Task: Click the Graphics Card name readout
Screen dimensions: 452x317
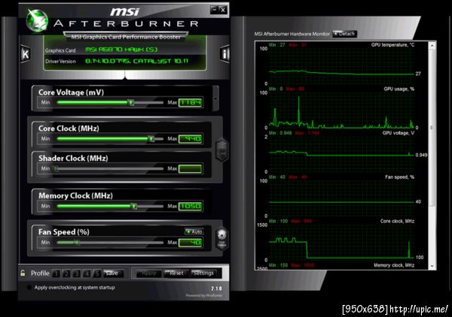Action: [x=121, y=50]
